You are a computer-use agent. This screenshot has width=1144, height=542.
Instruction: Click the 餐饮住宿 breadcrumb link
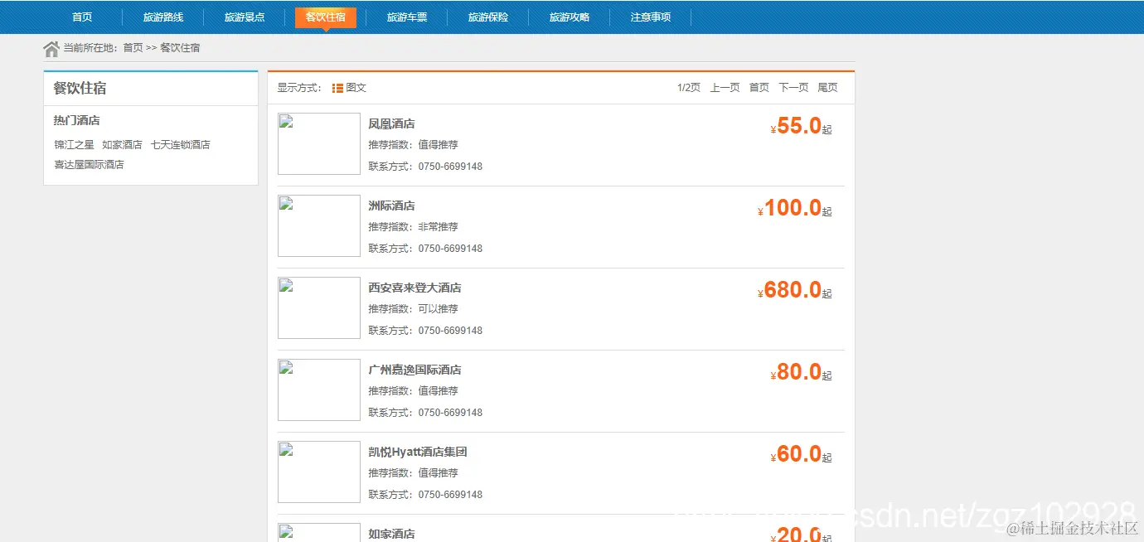click(180, 48)
